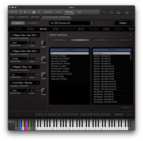
Task: Solo the Strings section with S
Action: (x=107, y=29)
